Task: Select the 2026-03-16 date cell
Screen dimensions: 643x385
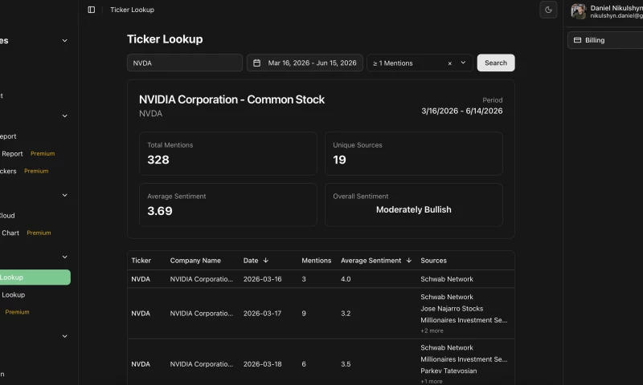Action: [263, 279]
